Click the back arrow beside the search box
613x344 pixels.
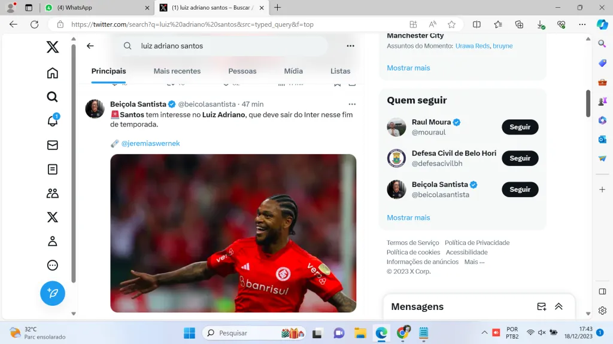[90, 46]
